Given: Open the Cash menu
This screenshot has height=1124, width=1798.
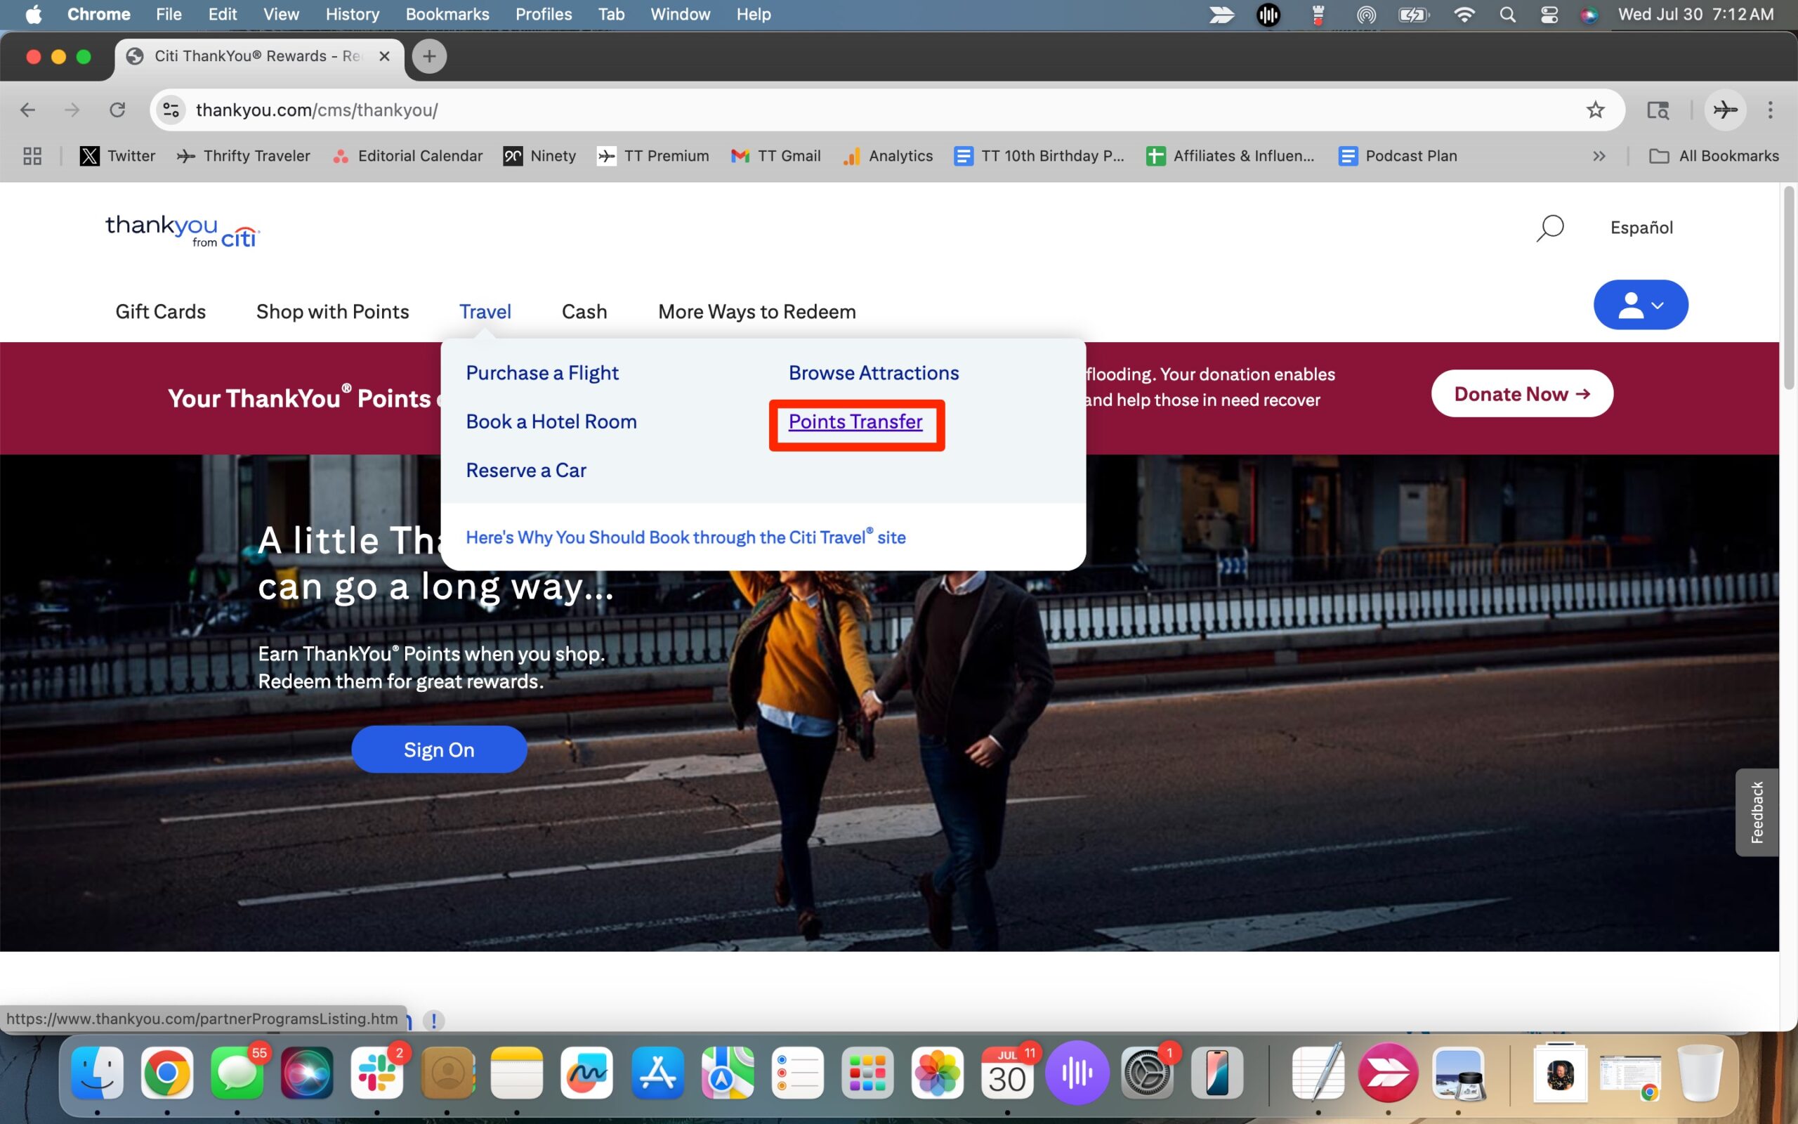Looking at the screenshot, I should (584, 311).
